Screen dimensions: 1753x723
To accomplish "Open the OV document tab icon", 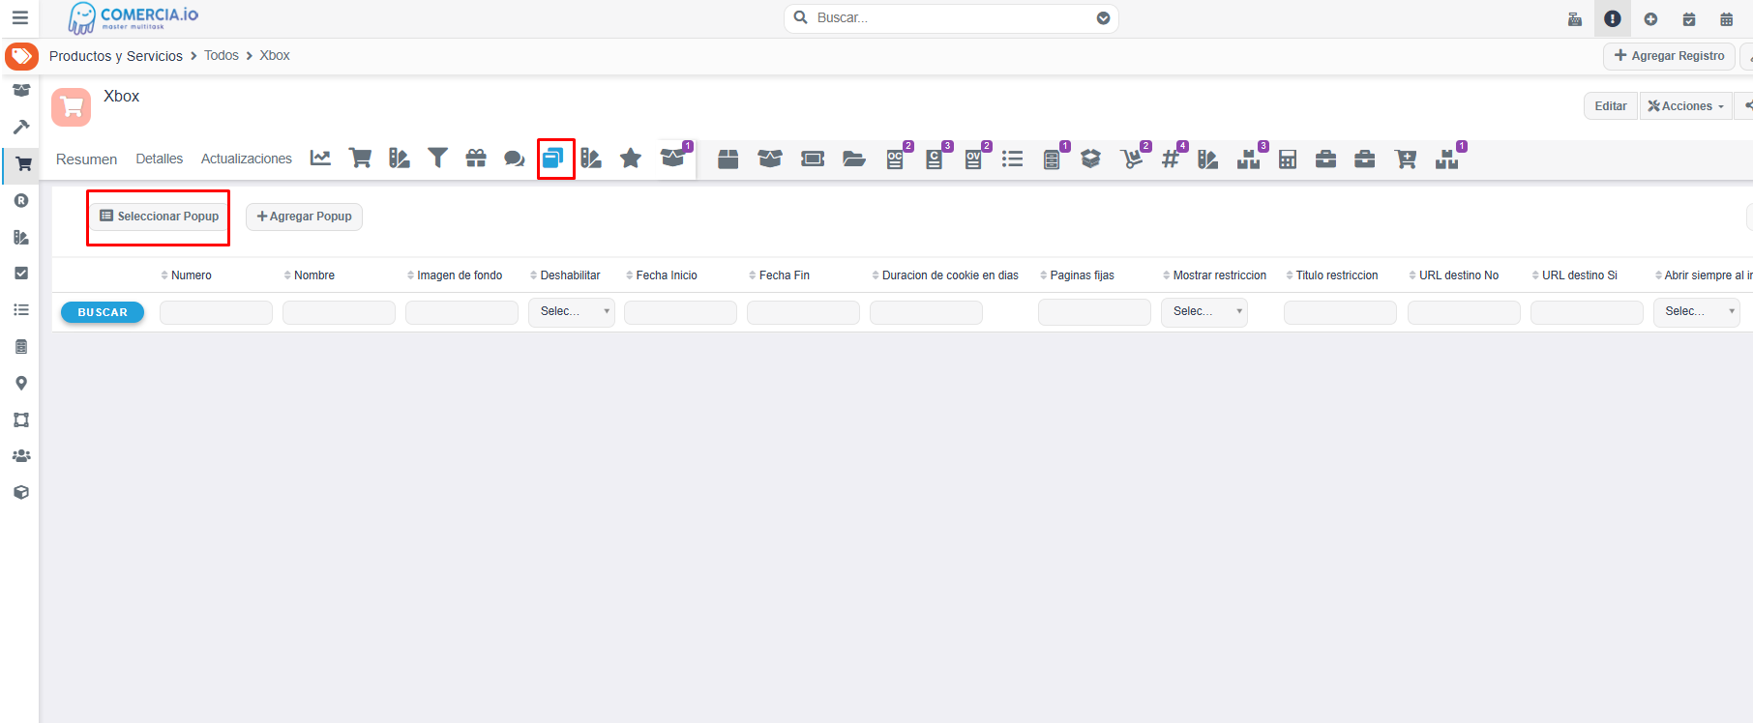I will click(974, 159).
